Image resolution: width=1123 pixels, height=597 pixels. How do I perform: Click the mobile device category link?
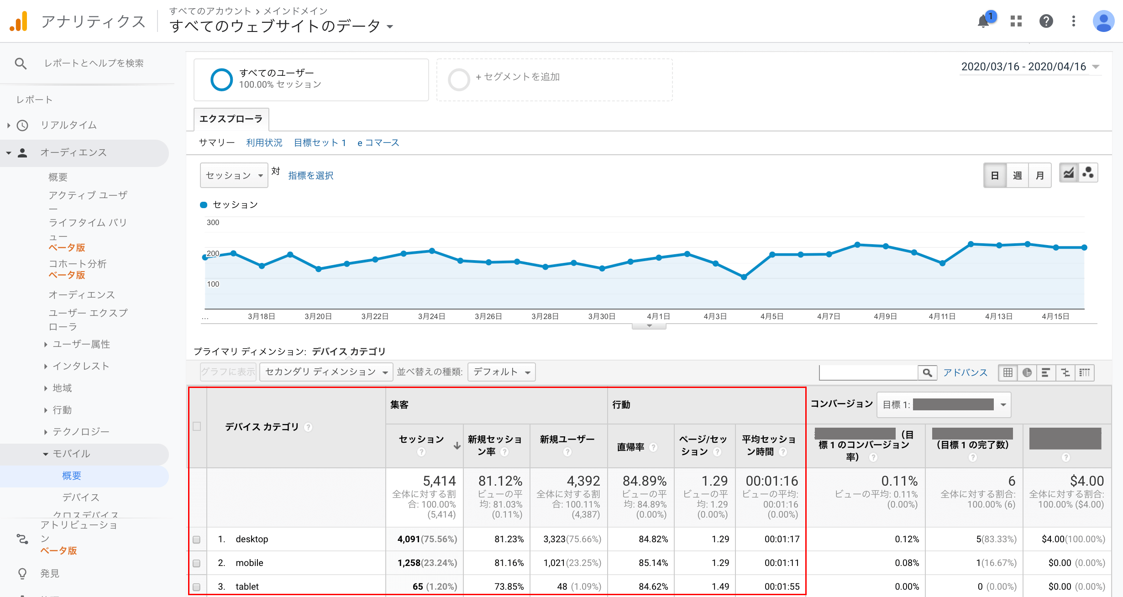(x=249, y=563)
